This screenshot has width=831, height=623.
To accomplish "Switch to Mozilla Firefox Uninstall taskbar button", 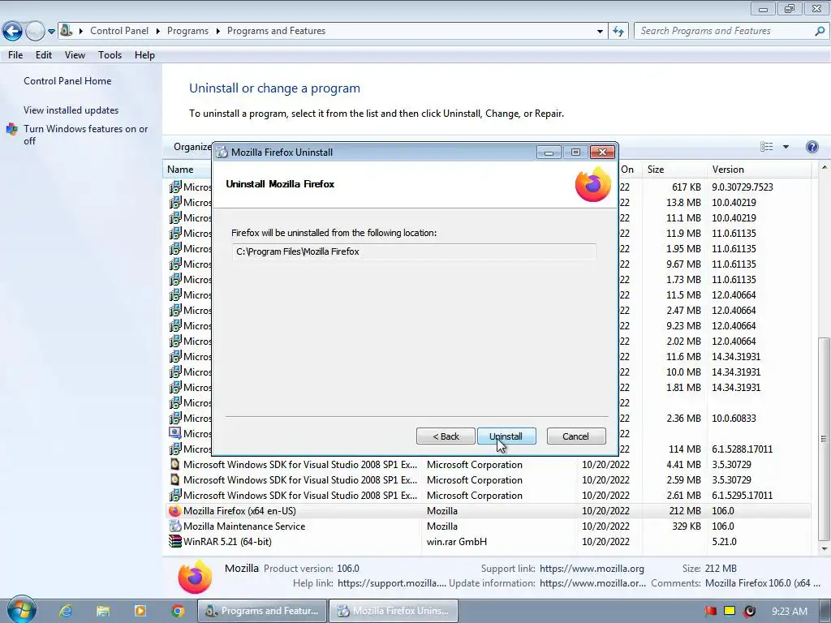I will 394,611.
